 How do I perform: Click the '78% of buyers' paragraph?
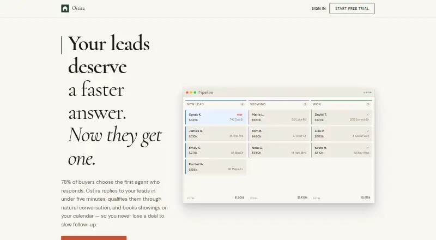[114, 203]
